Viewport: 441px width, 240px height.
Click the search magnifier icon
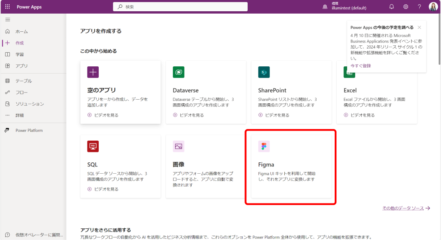click(x=120, y=7)
